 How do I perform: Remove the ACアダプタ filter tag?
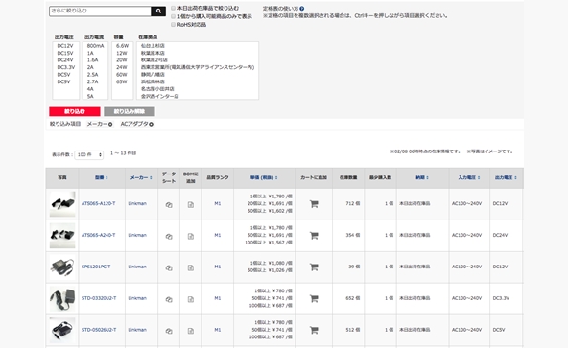(151, 125)
